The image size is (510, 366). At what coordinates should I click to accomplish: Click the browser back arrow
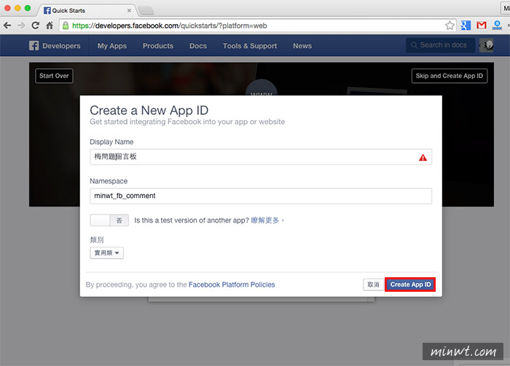coord(7,25)
